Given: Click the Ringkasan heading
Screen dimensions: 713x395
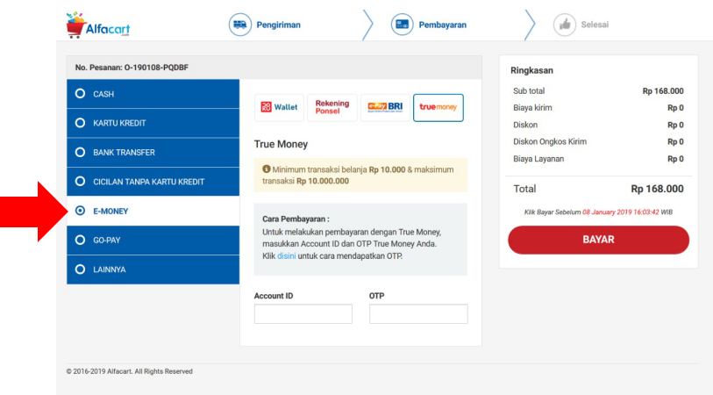Looking at the screenshot, I should (531, 70).
